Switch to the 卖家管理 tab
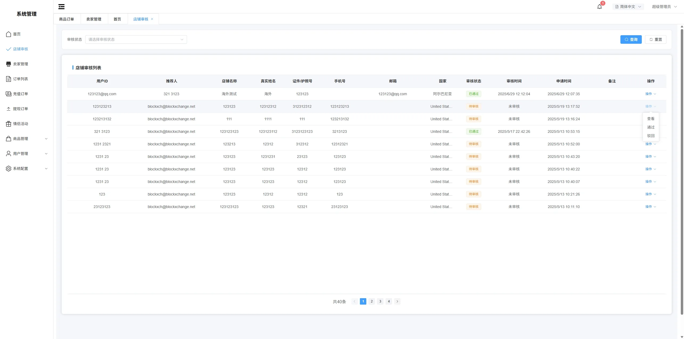The image size is (684, 339). coord(94,19)
